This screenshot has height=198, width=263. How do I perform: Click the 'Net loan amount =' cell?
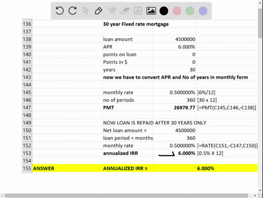pos(125,130)
